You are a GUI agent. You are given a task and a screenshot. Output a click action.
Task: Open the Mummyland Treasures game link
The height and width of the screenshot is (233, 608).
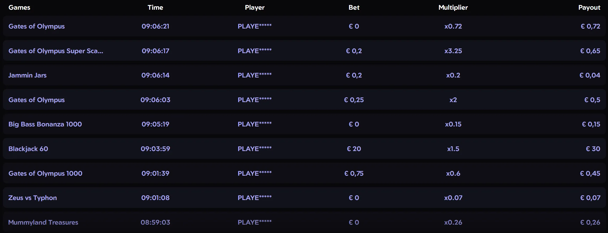43,222
